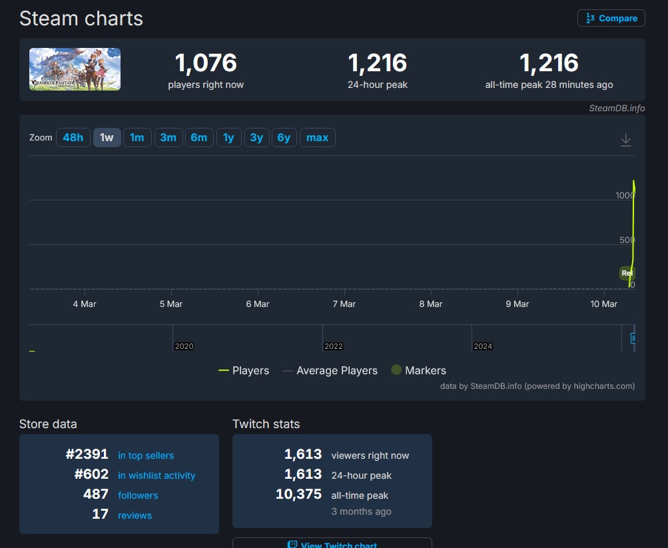Click the 10,375 all-time peak value

click(298, 494)
